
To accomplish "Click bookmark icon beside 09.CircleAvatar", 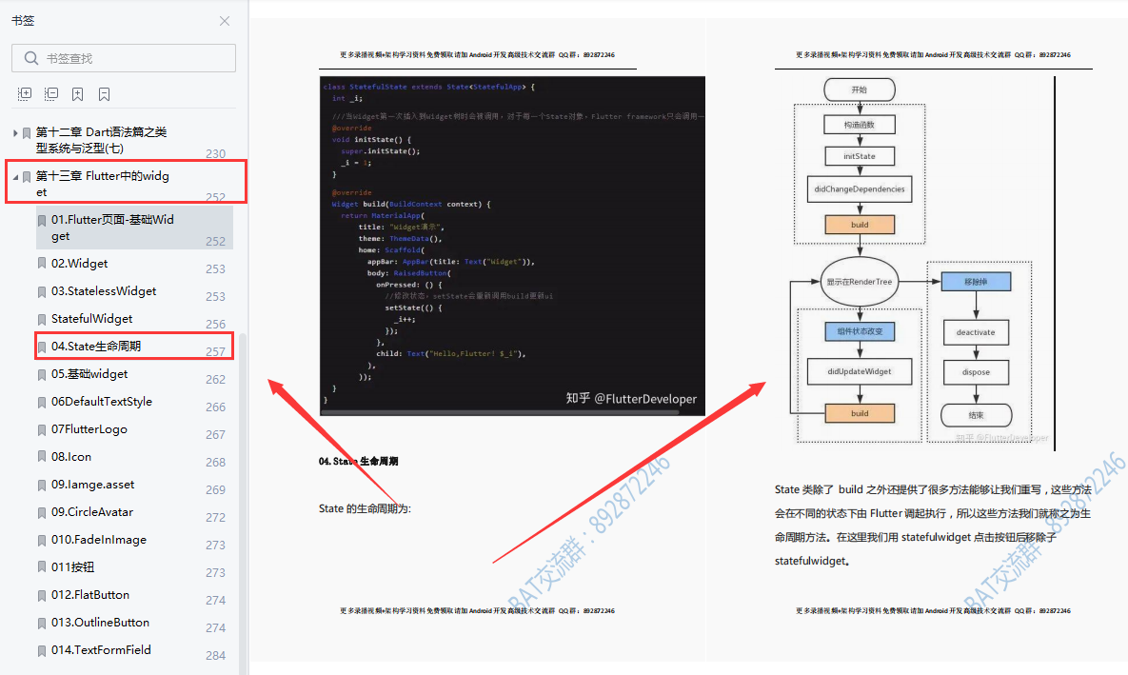I will click(42, 512).
